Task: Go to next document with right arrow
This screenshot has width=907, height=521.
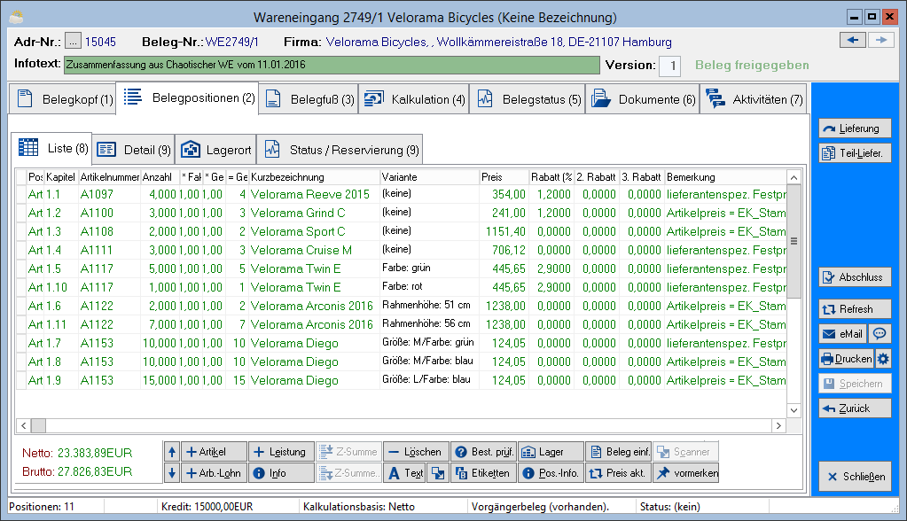Action: [x=881, y=40]
